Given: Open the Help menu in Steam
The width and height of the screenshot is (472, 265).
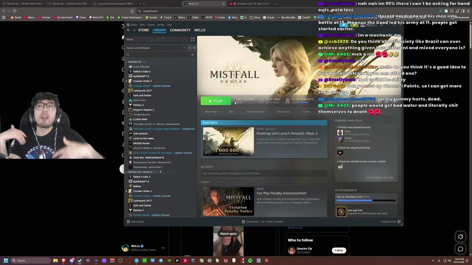Looking at the screenshot, I should pyautogui.click(x=169, y=25).
